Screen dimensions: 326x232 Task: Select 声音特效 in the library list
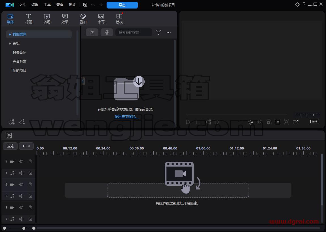(20, 61)
